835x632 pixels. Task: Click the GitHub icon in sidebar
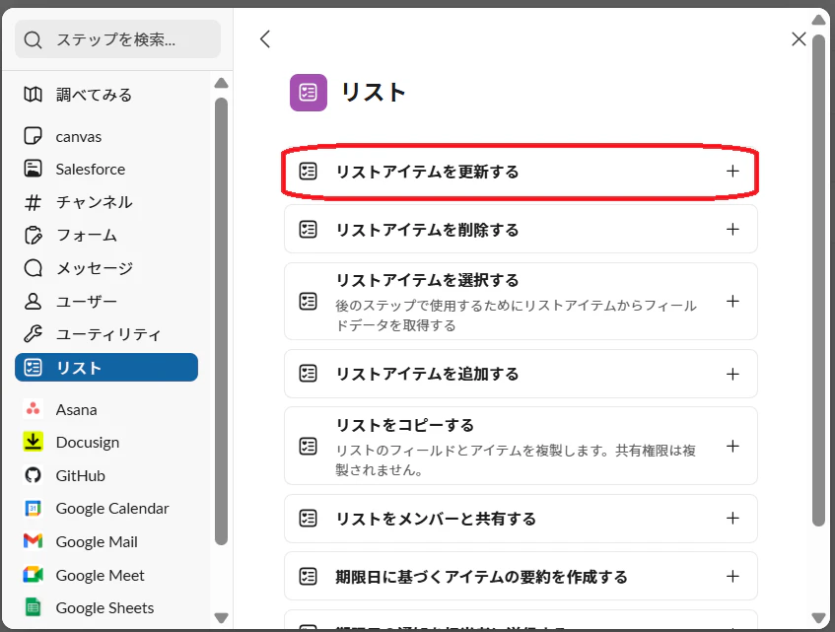[33, 475]
